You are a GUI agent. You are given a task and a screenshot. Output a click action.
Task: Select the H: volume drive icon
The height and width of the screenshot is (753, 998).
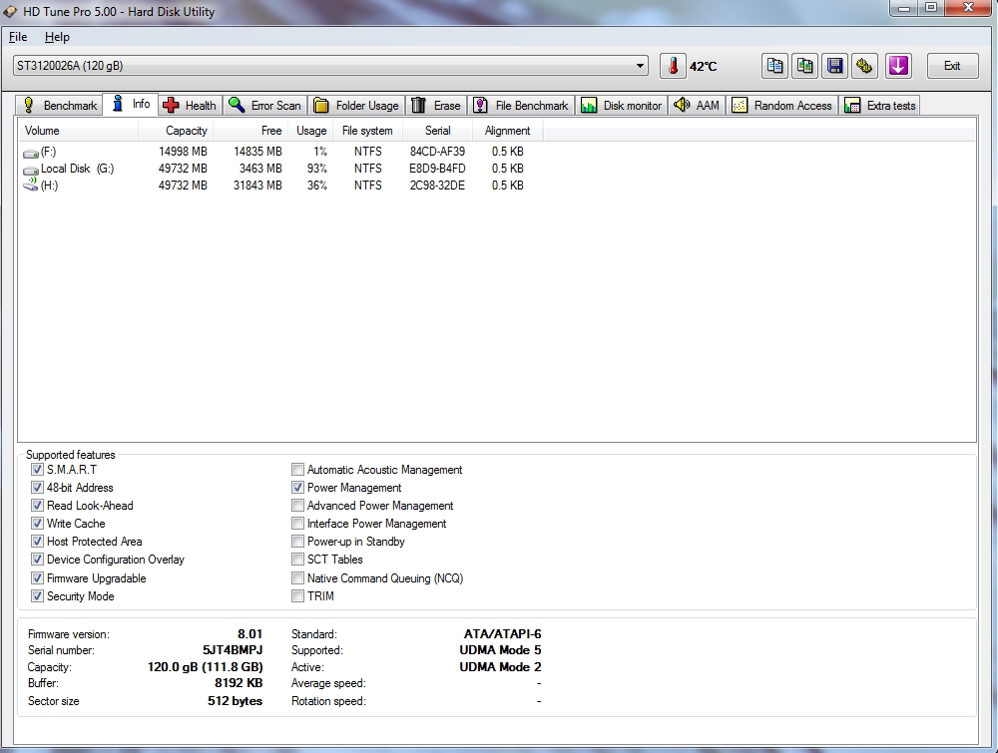point(30,186)
